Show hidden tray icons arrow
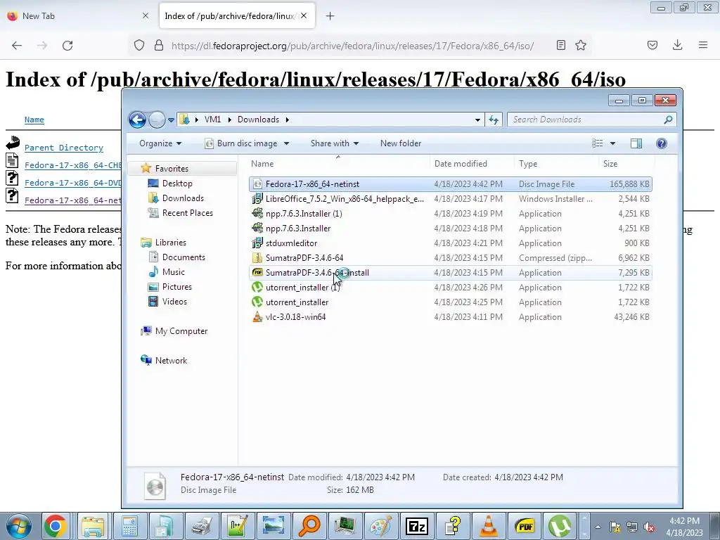 pos(598,527)
